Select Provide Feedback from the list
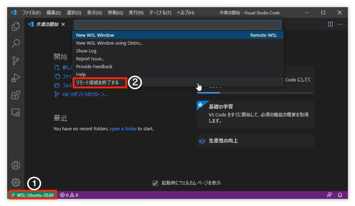Viewport: 355px width, 206px height. pyautogui.click(x=178, y=66)
